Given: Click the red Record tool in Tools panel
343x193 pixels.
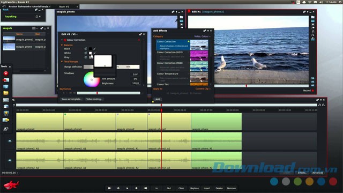Looking at the screenshot, I should 6,73.
